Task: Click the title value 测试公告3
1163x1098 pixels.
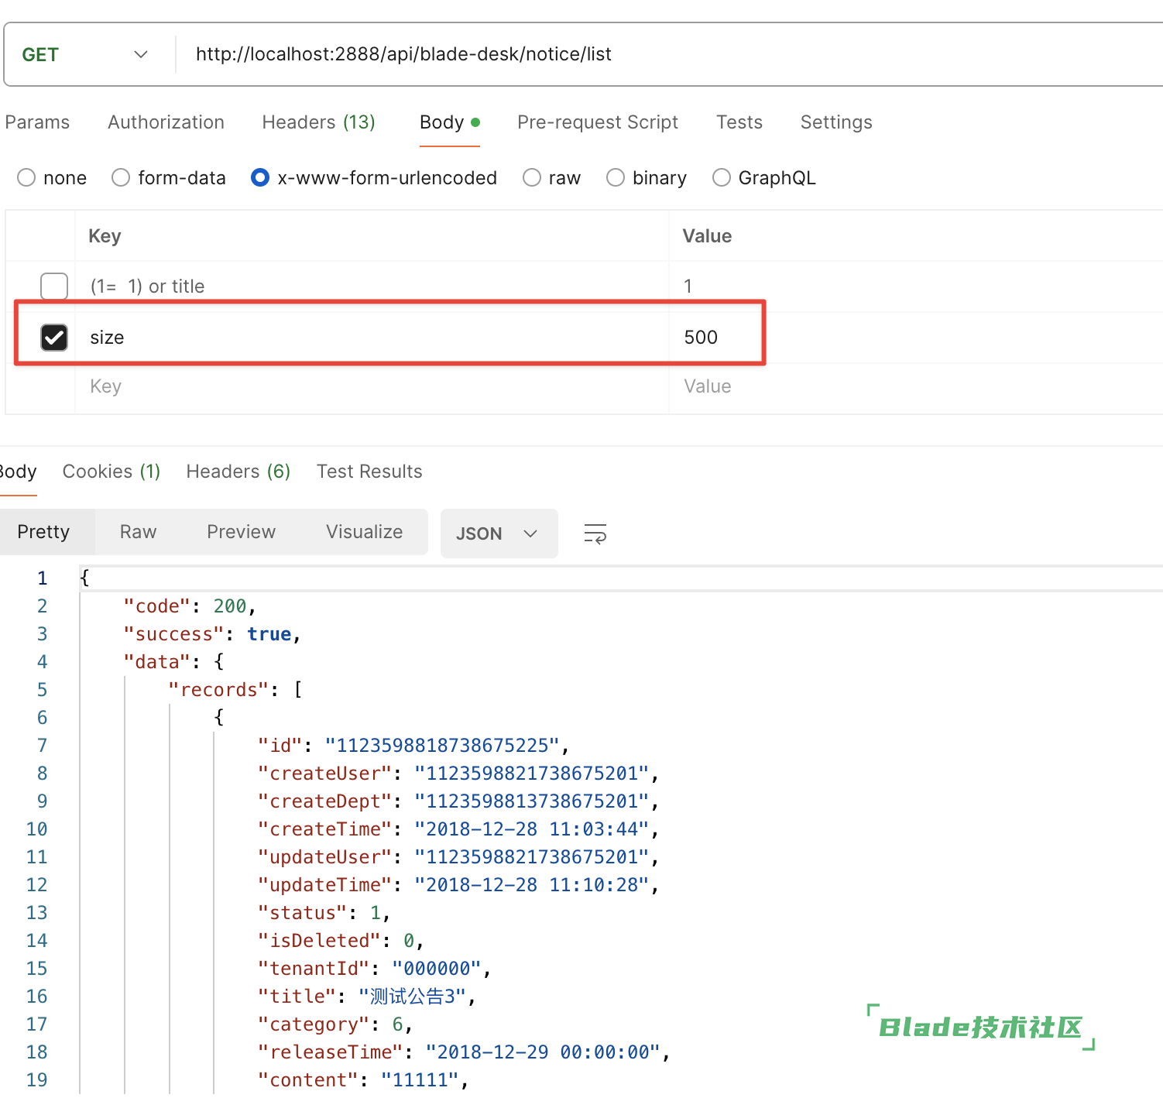Action: [x=413, y=997]
